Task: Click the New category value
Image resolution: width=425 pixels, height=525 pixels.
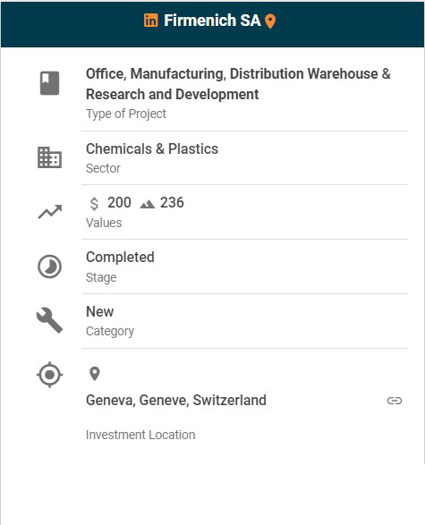Action: coord(100,312)
